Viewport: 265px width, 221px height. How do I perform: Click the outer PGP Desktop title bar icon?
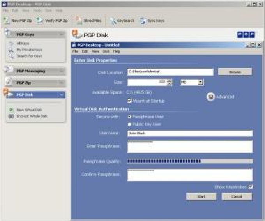coord(4,4)
